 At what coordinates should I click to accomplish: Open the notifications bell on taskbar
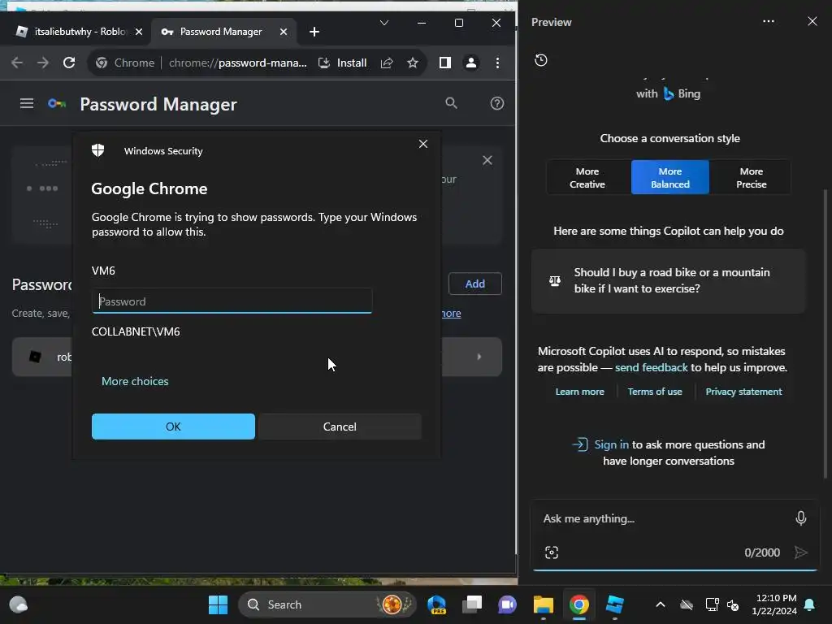810,604
